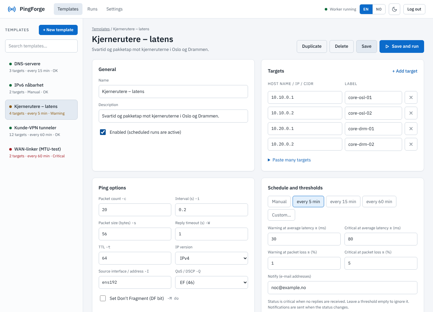Open the QoS / DSCP dropdown
433x312 pixels.
[211, 282]
